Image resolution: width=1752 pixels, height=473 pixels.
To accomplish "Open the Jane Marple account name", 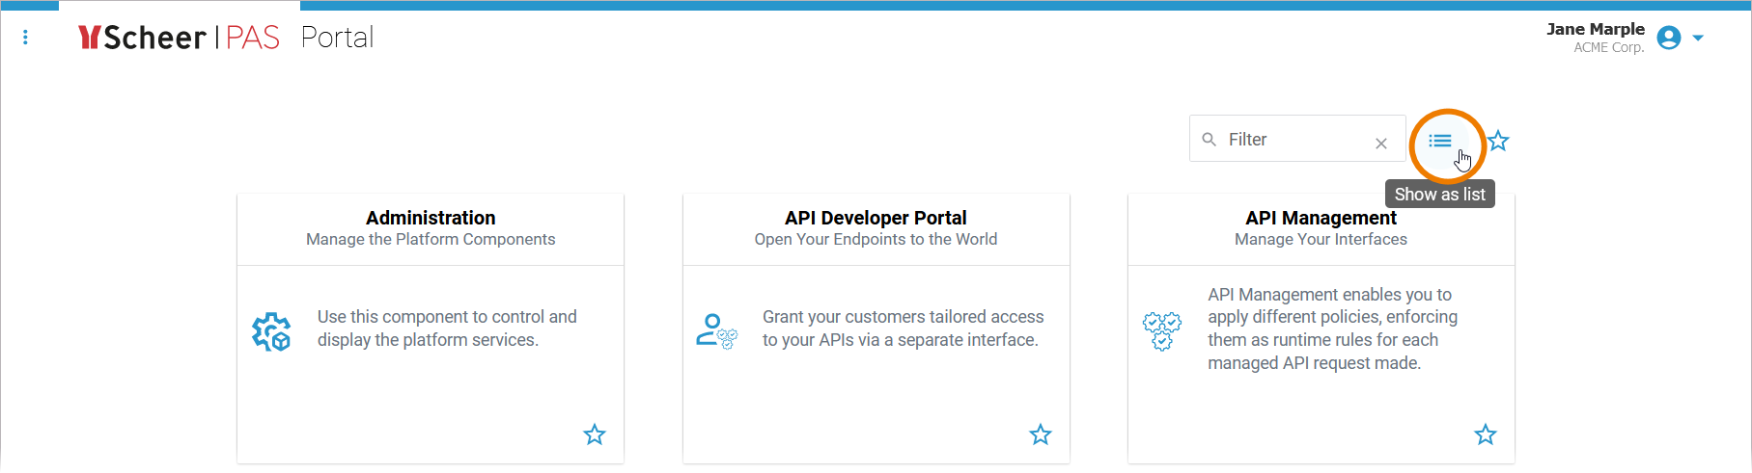I will pos(1595,29).
